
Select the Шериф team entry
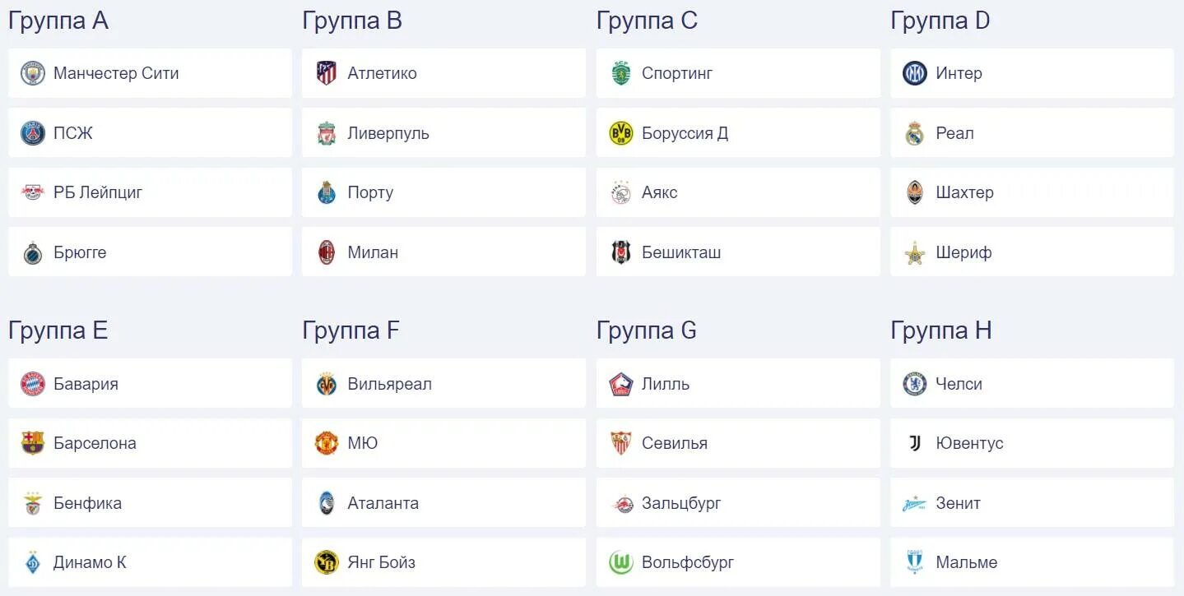tap(1032, 252)
